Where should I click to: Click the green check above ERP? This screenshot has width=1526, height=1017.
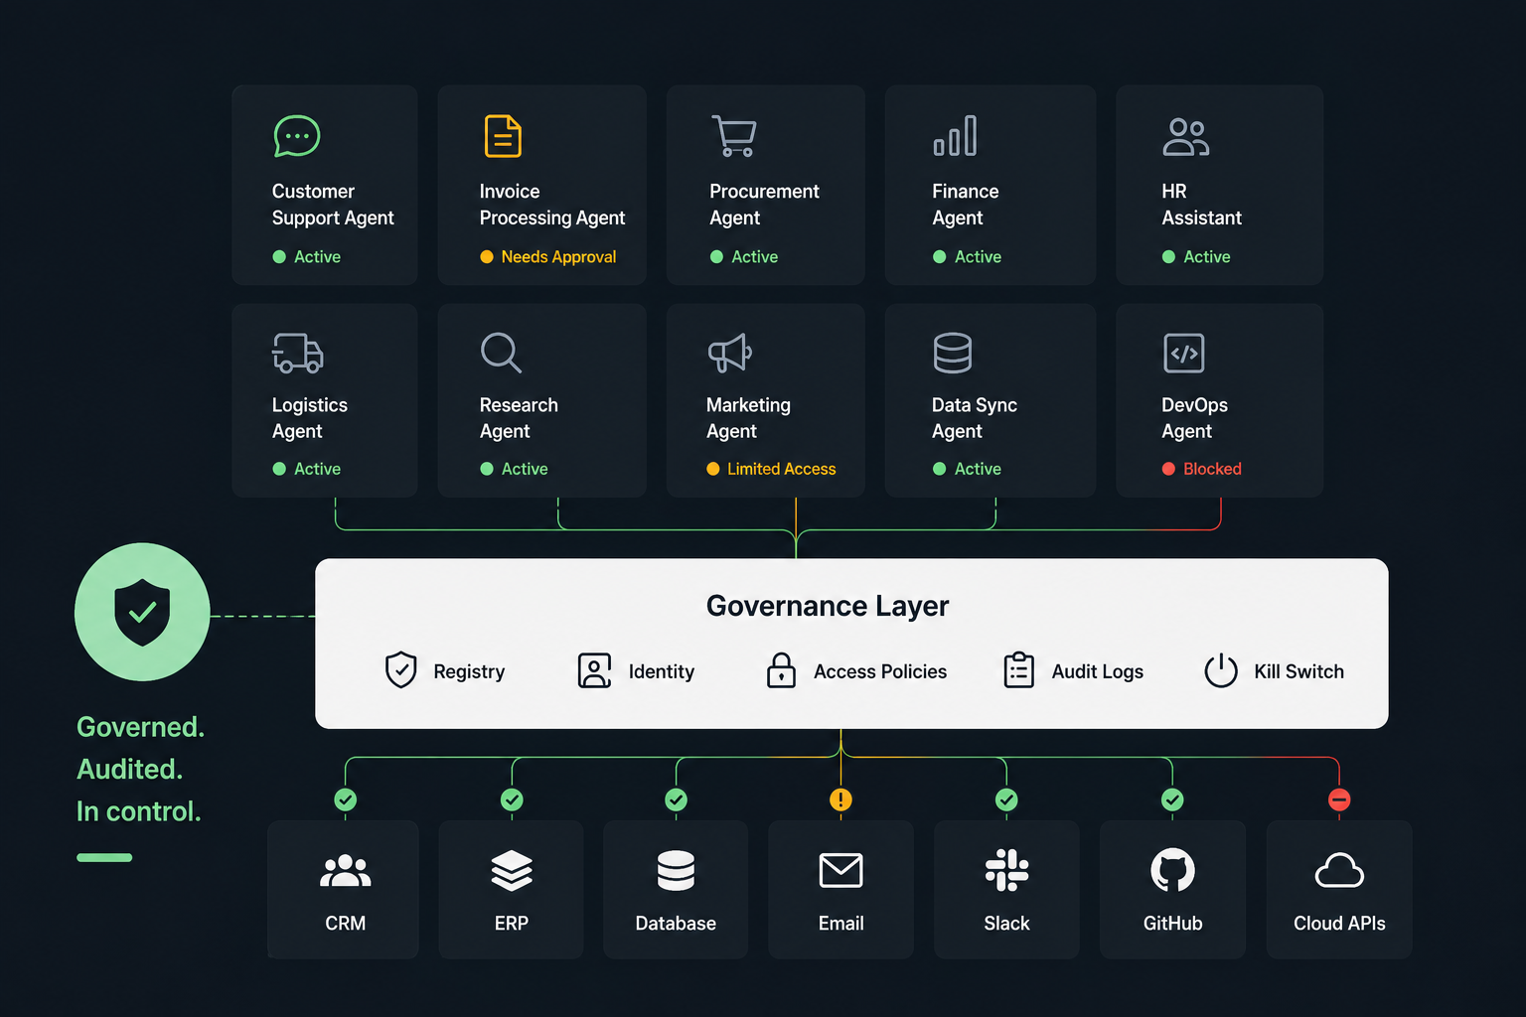(x=512, y=799)
